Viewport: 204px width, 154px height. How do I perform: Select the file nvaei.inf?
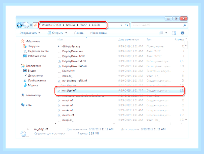pos(68,105)
